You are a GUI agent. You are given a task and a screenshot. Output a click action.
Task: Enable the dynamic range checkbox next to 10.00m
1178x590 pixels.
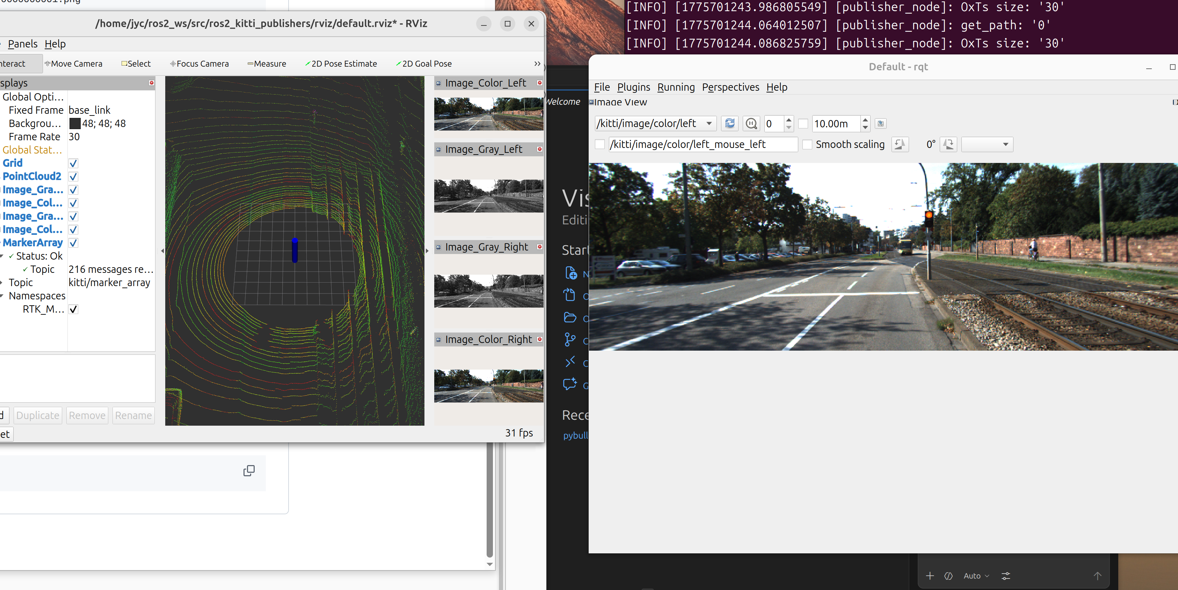(x=803, y=123)
